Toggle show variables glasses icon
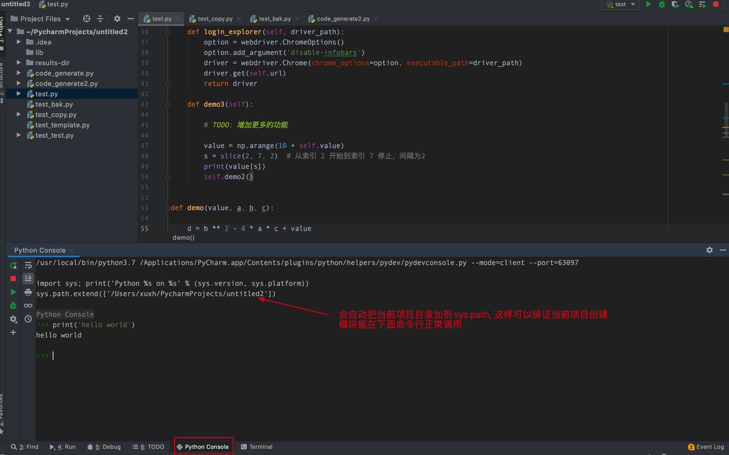 (28, 305)
